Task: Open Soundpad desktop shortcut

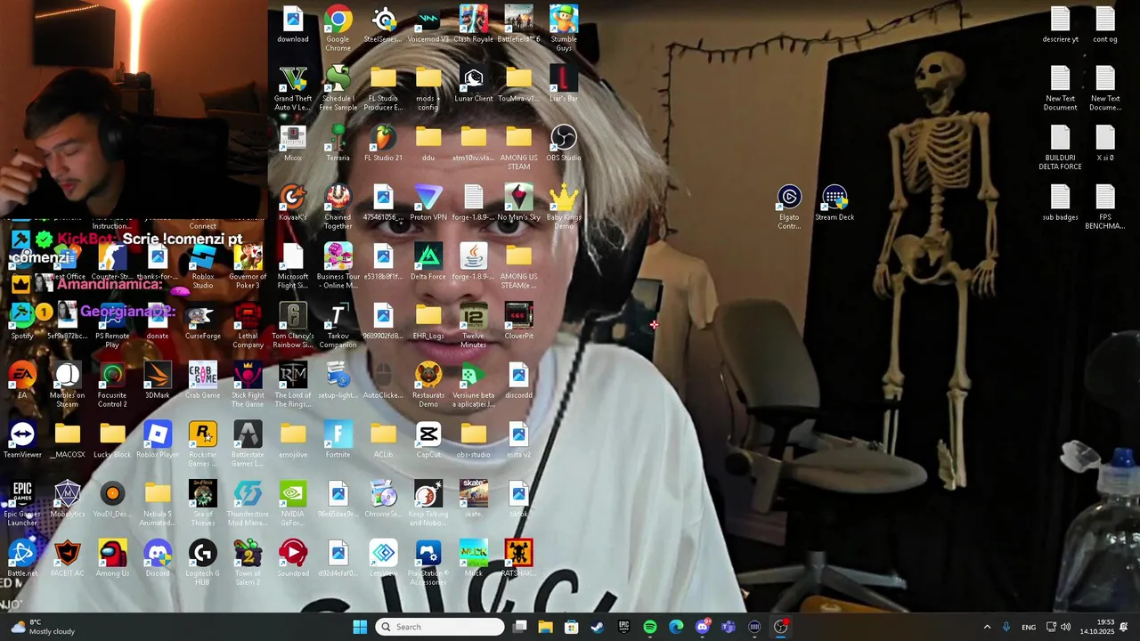Action: tap(293, 558)
